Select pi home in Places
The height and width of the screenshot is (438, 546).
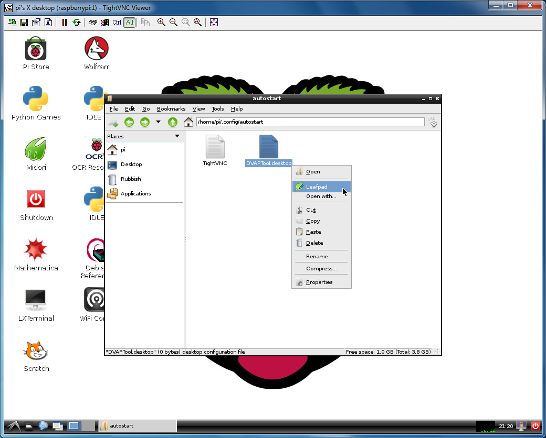(x=144, y=149)
